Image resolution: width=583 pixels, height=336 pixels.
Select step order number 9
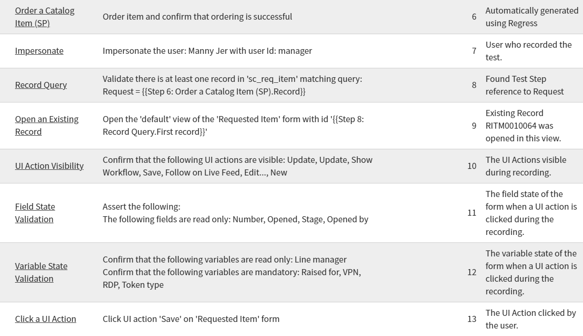point(471,125)
